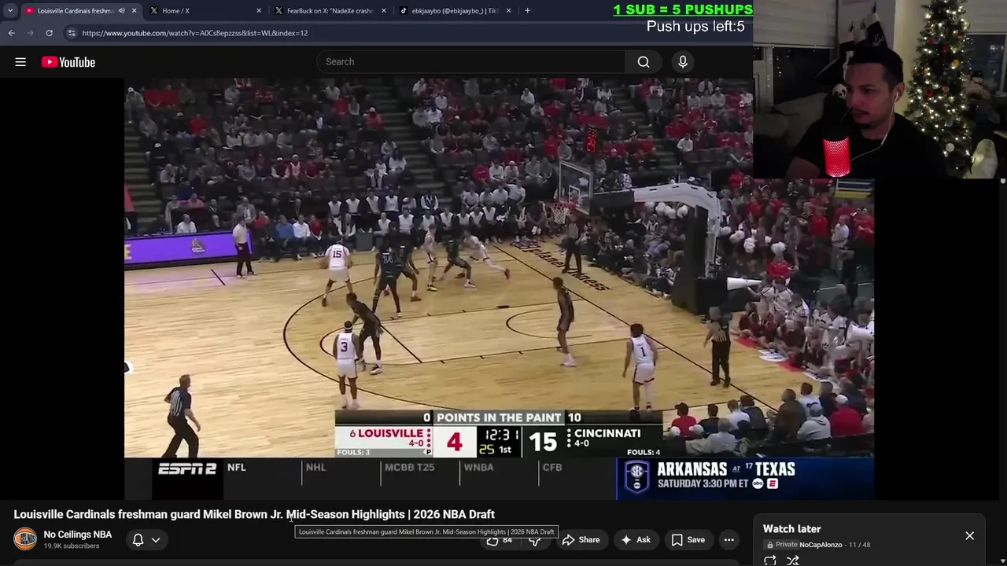Click the search magnifier button
This screenshot has height=566, width=1007.
click(644, 62)
